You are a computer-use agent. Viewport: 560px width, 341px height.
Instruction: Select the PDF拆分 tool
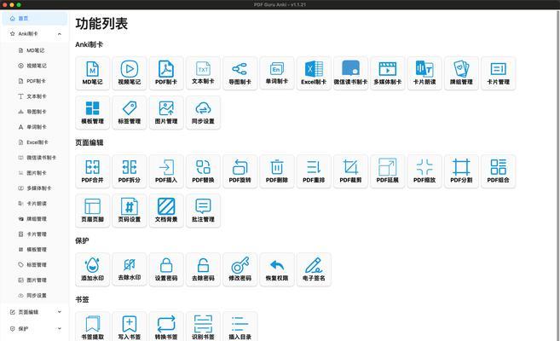point(130,171)
